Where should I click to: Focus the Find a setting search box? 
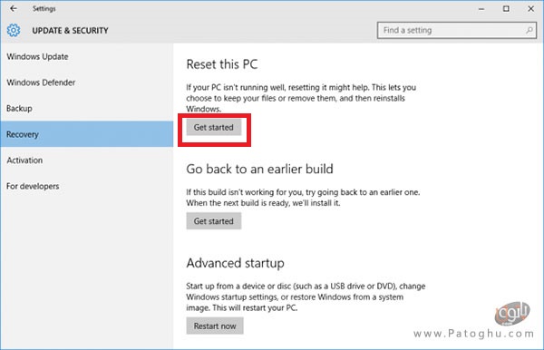pyautogui.click(x=457, y=30)
